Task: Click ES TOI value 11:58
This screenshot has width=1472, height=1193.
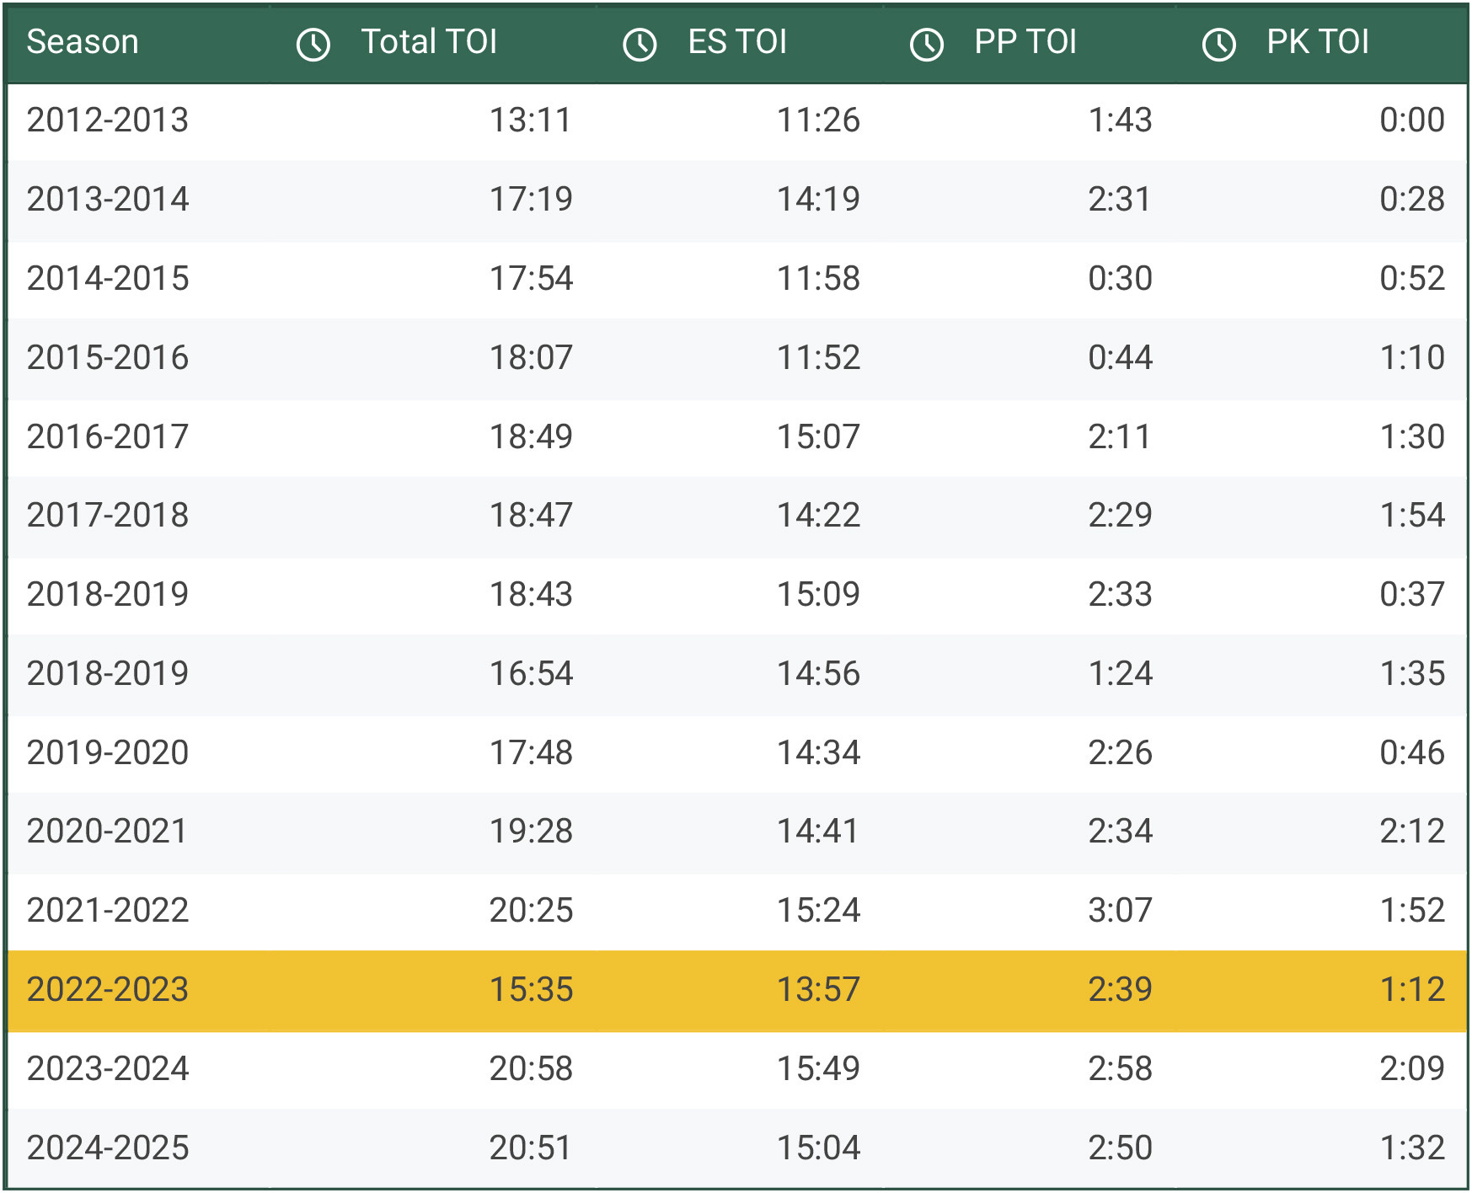Action: click(818, 279)
